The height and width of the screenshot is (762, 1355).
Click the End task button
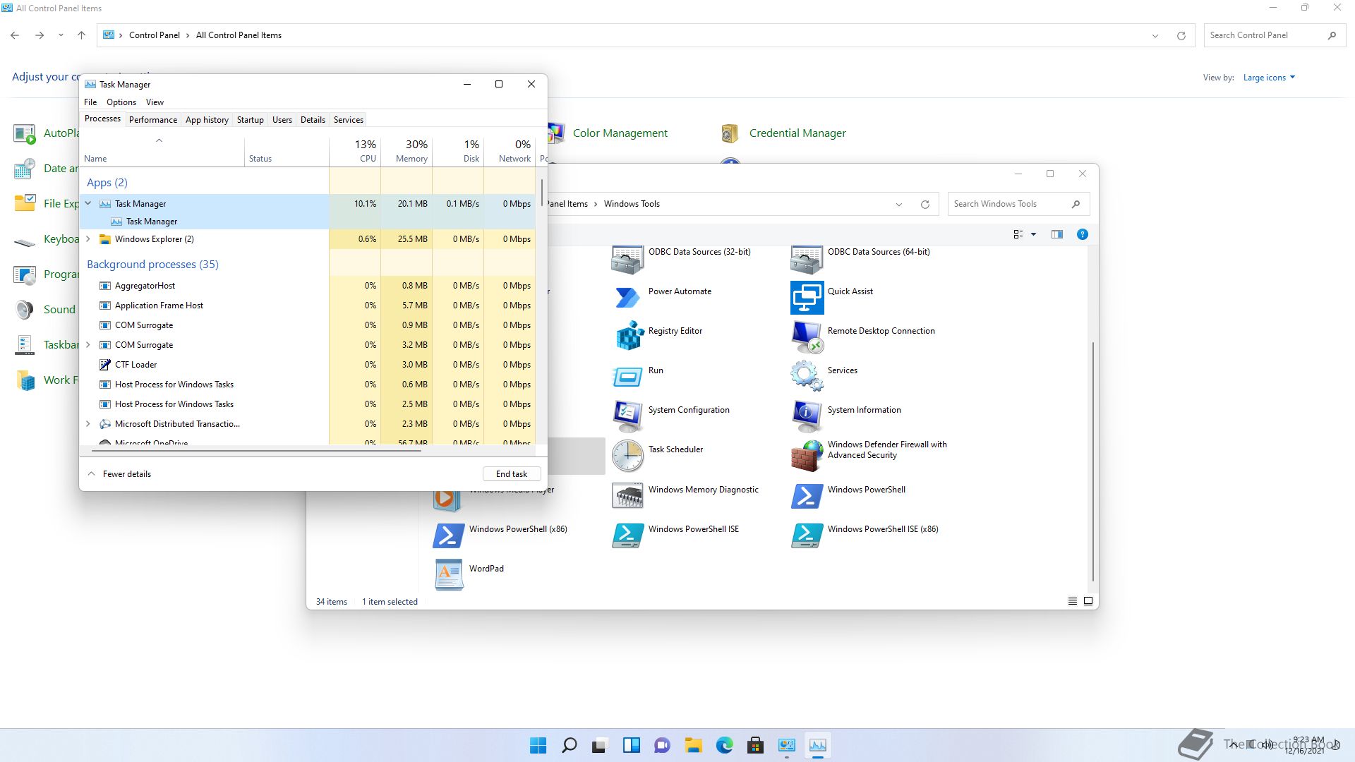(x=512, y=474)
